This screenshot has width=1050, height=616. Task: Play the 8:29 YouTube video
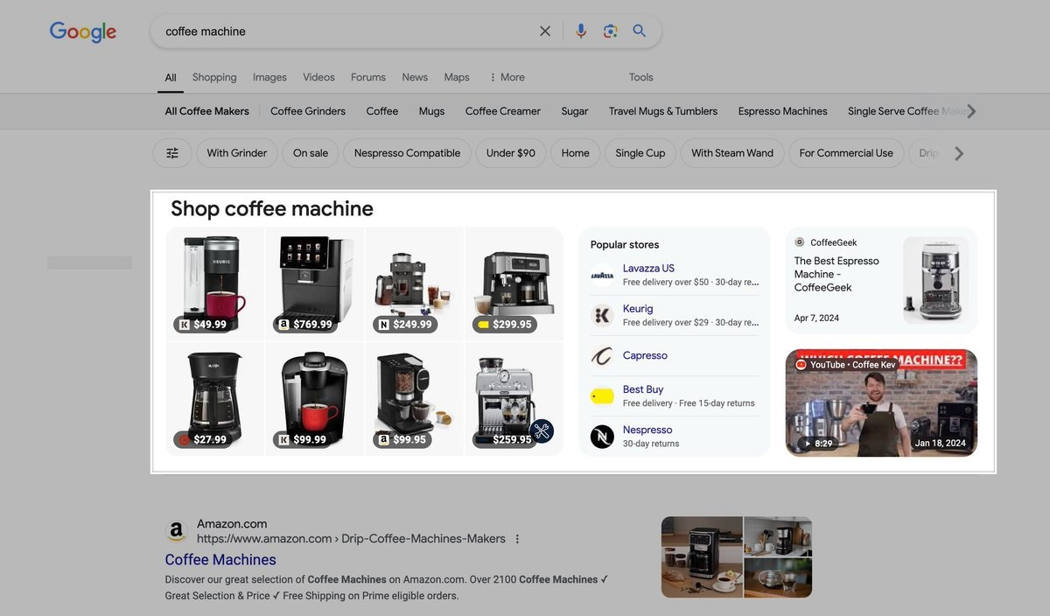click(881, 403)
